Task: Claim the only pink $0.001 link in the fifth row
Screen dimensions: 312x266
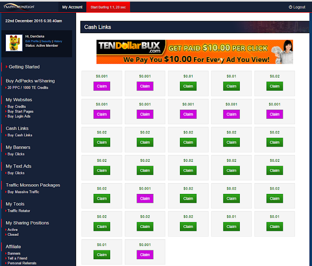Action: pyautogui.click(x=145, y=198)
